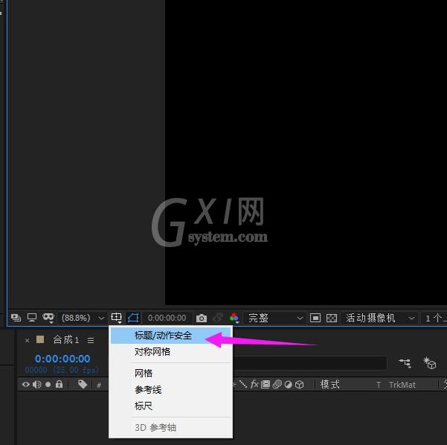
Task: Click the quality diagonal-line switch icon
Action: [x=243, y=384]
